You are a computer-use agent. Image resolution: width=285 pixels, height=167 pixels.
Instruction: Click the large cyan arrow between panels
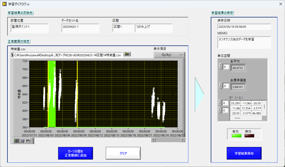tap(199, 94)
